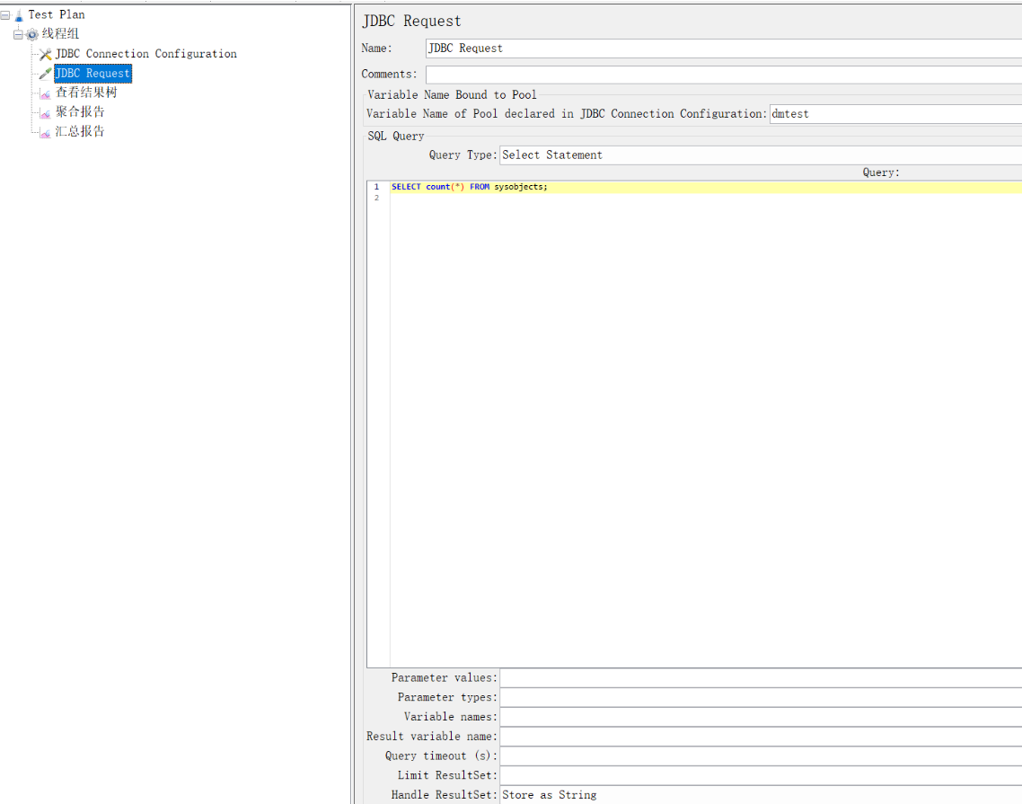Click the Query timeout (s) field
The width and height of the screenshot is (1022, 804).
(761, 756)
